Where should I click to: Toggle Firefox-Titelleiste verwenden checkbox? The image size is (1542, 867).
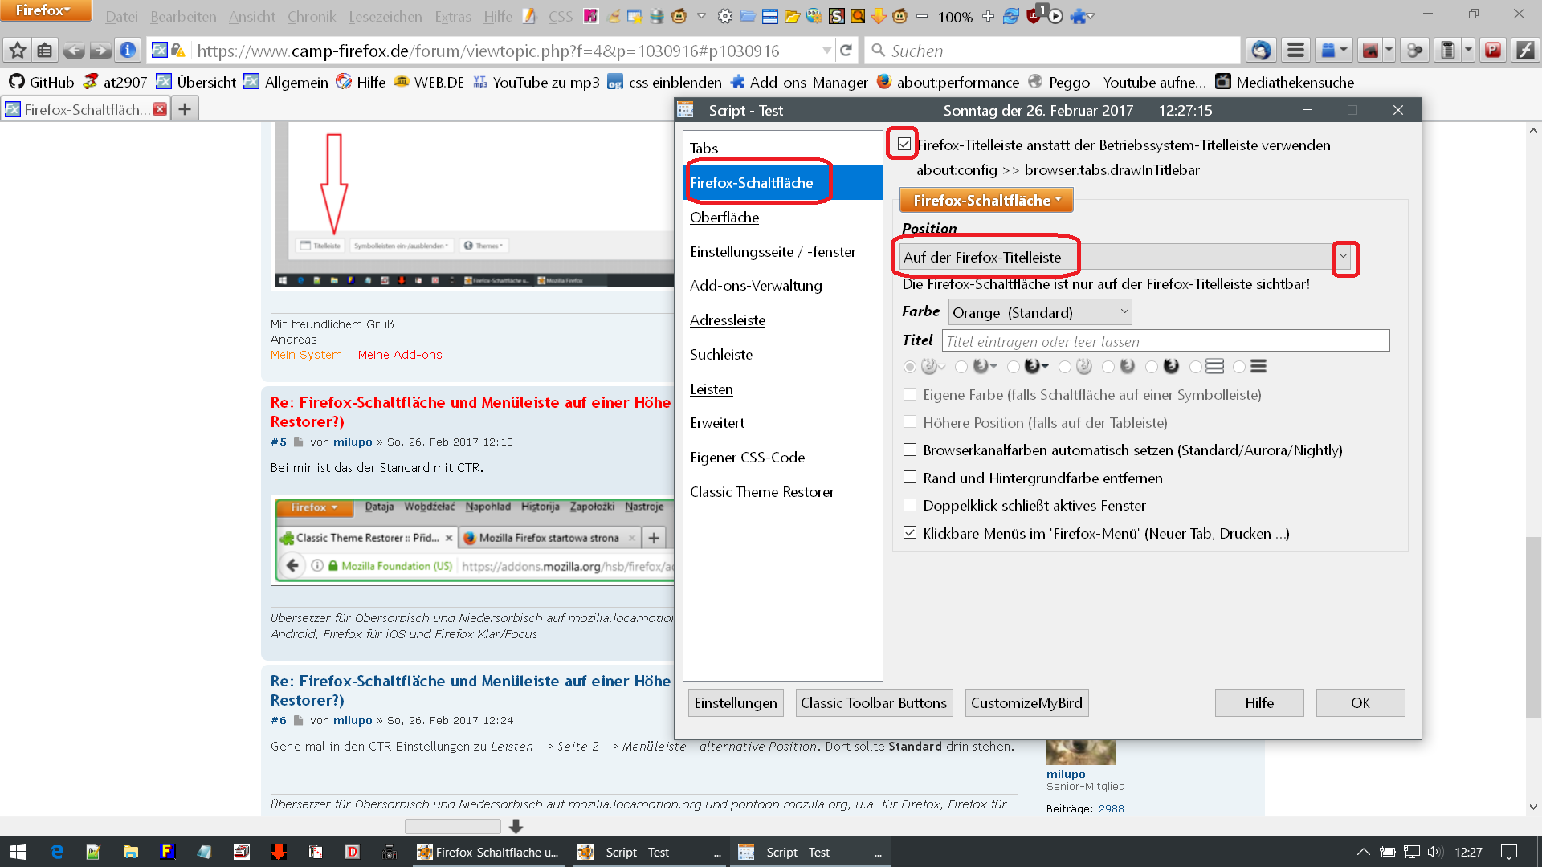click(x=904, y=144)
